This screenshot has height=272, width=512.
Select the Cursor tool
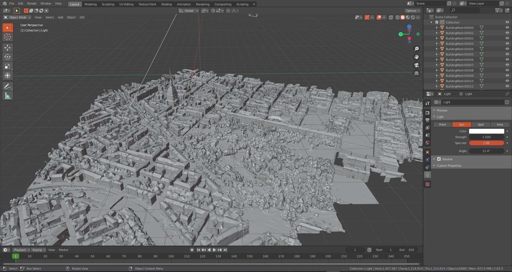point(7,37)
